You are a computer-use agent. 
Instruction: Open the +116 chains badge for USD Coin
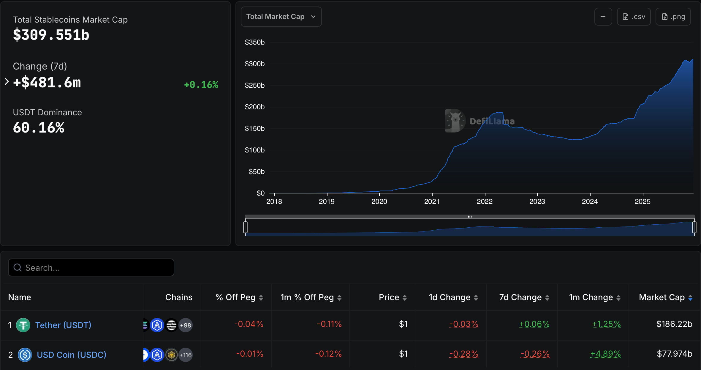[186, 355]
